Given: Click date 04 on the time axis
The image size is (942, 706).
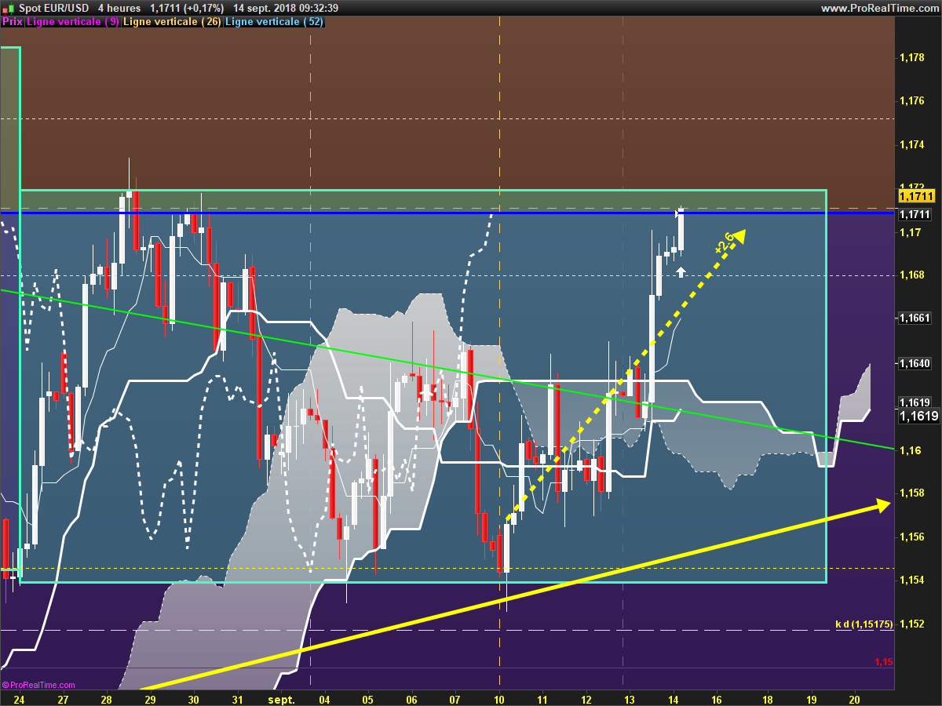Looking at the screenshot, I should (325, 699).
